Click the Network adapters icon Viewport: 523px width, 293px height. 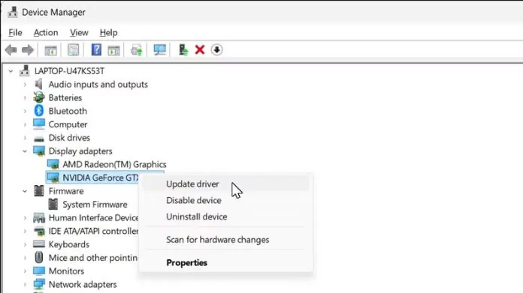pos(38,284)
